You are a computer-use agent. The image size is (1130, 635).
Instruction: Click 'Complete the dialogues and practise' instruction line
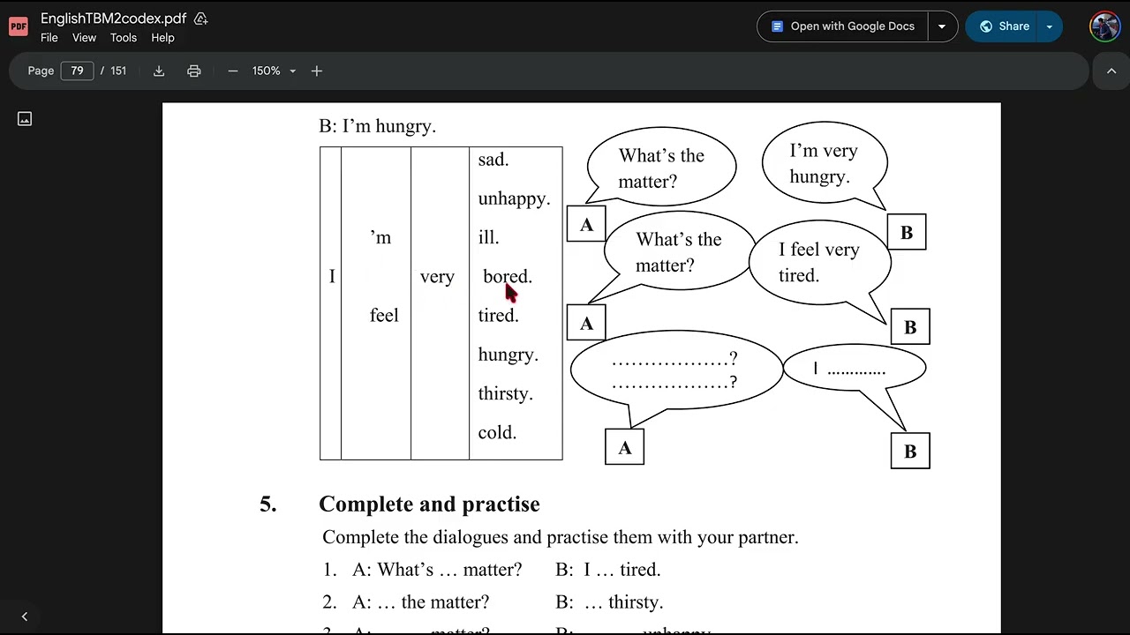tap(560, 537)
